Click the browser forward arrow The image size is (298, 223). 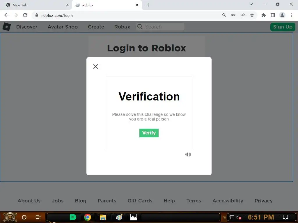pos(16,15)
